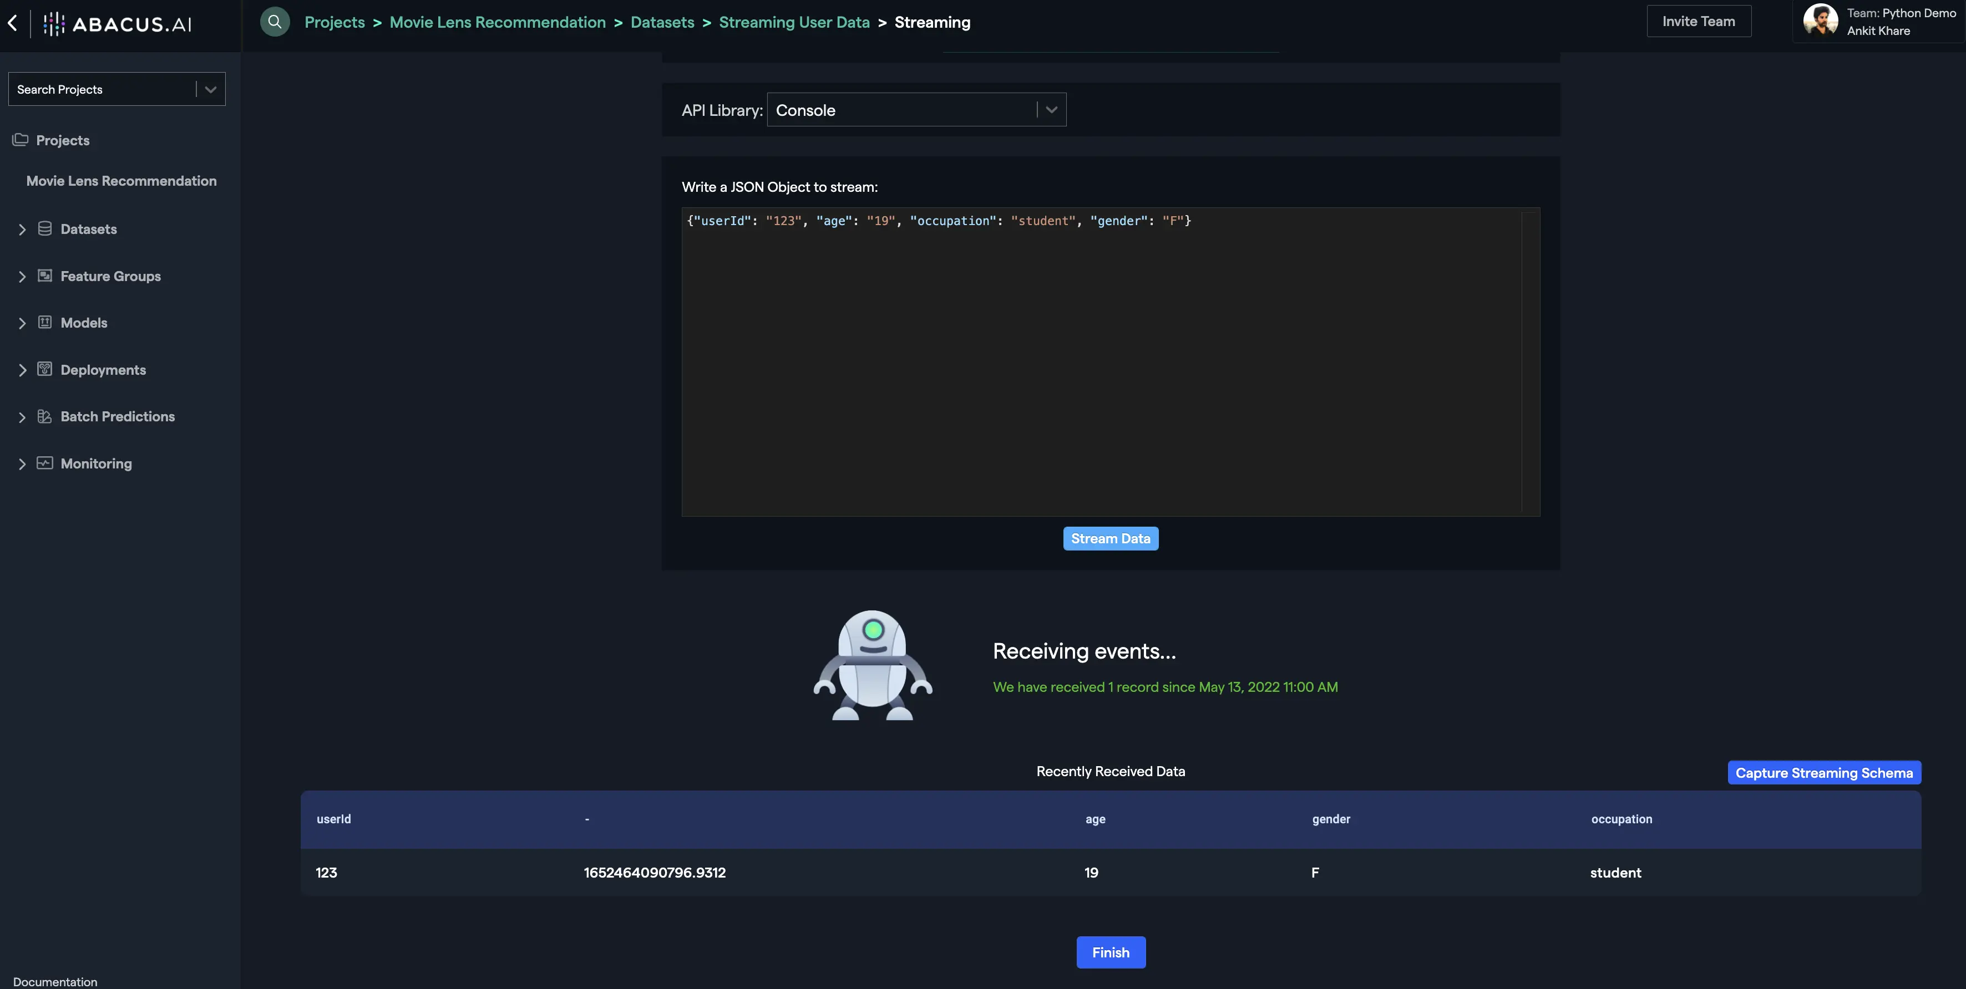
Task: Open Deployments via its sidebar icon
Action: (x=45, y=369)
